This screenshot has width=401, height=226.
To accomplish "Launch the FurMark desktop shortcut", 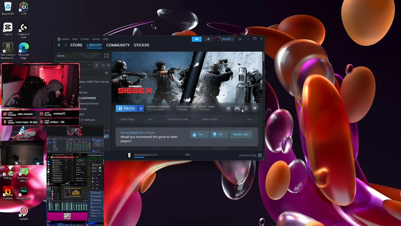I will 8,193.
